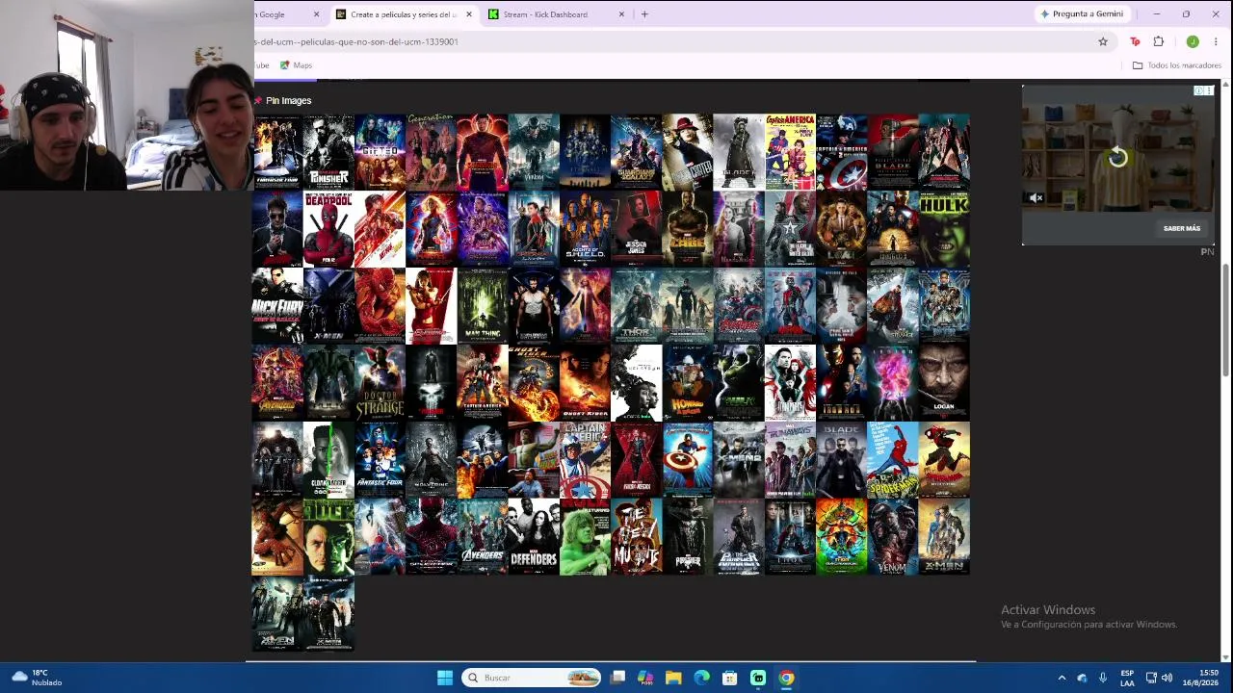Screen dimensions: 1233x693
Task: Open Google Chrome from the taskbar
Action: 787,678
